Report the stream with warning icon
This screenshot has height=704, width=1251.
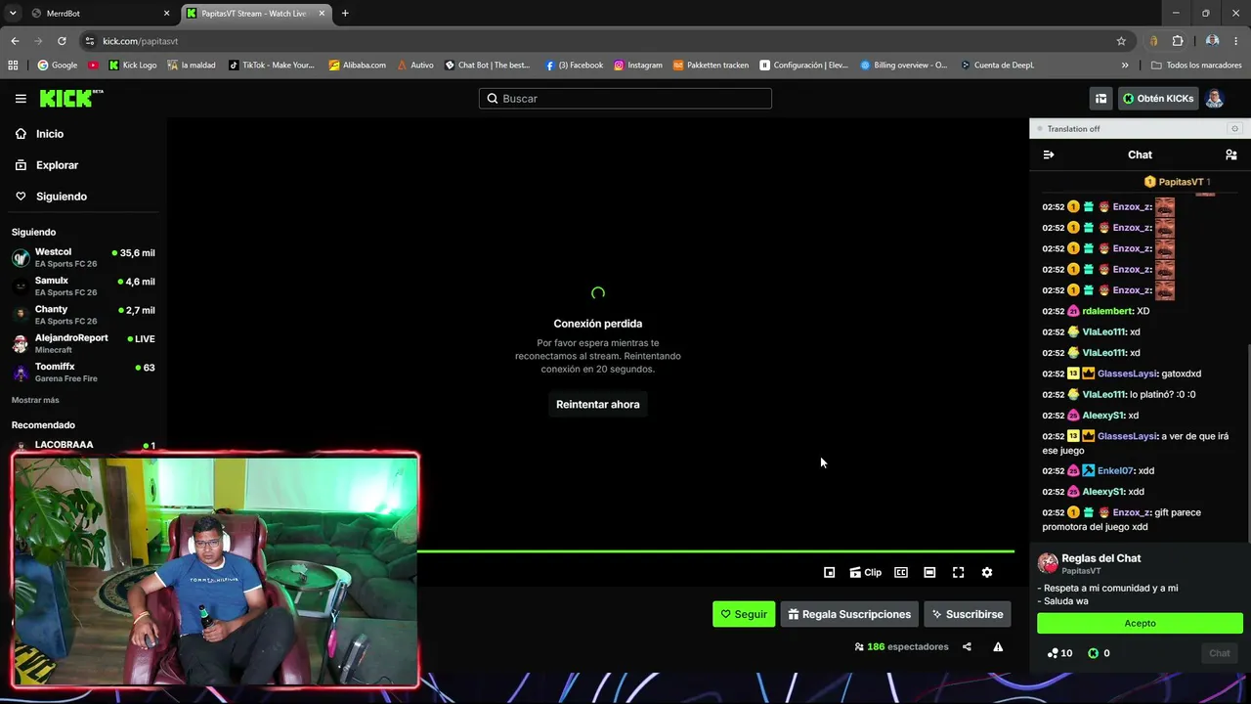(x=998, y=646)
